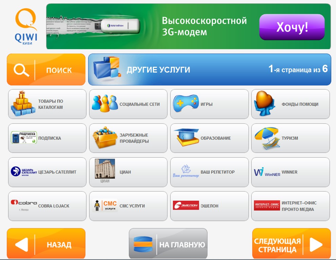Tap the left arrow on Назад
Screen dimensions: 336x260
tap(21, 244)
